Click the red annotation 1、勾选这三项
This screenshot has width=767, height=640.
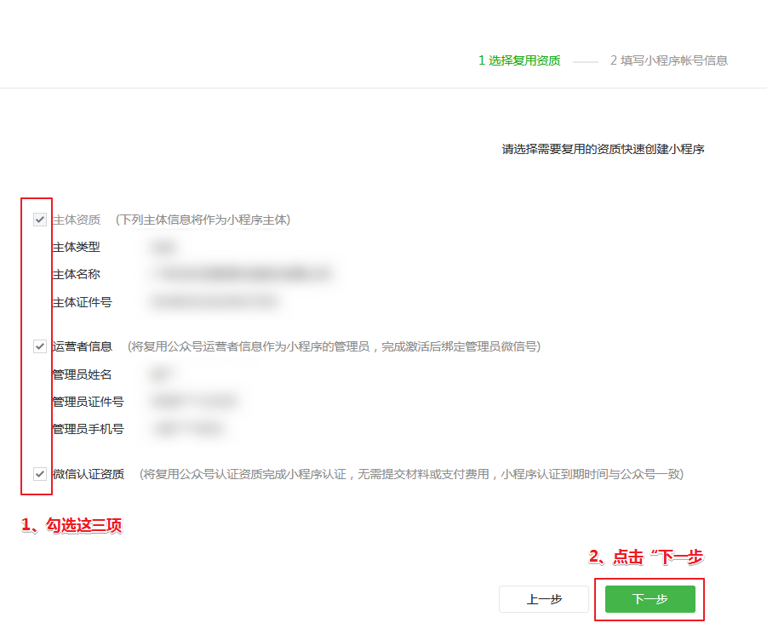click(72, 526)
